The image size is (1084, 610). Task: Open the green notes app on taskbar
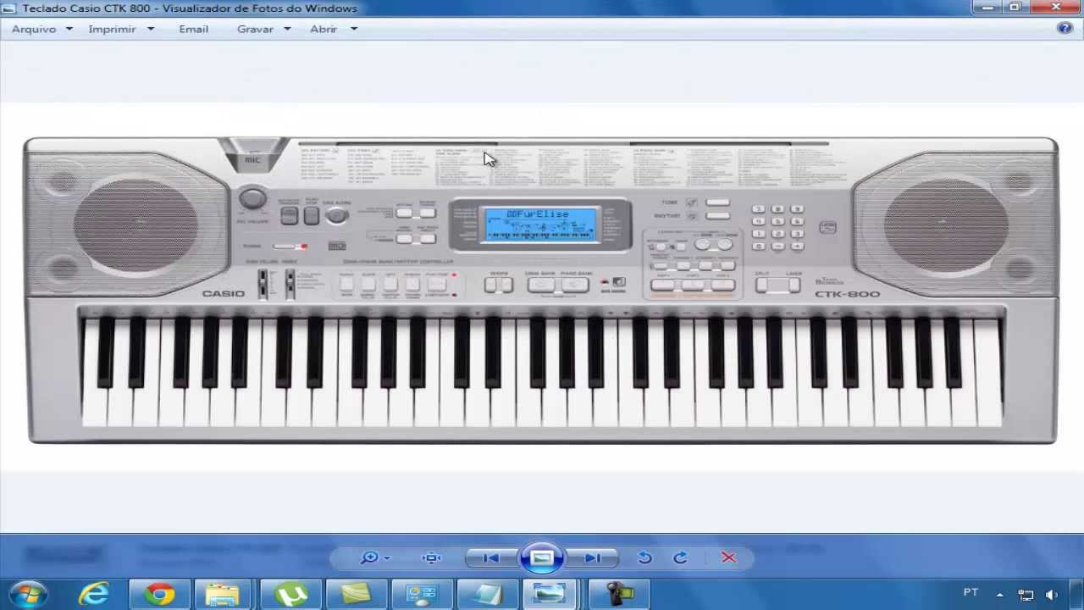click(x=356, y=594)
